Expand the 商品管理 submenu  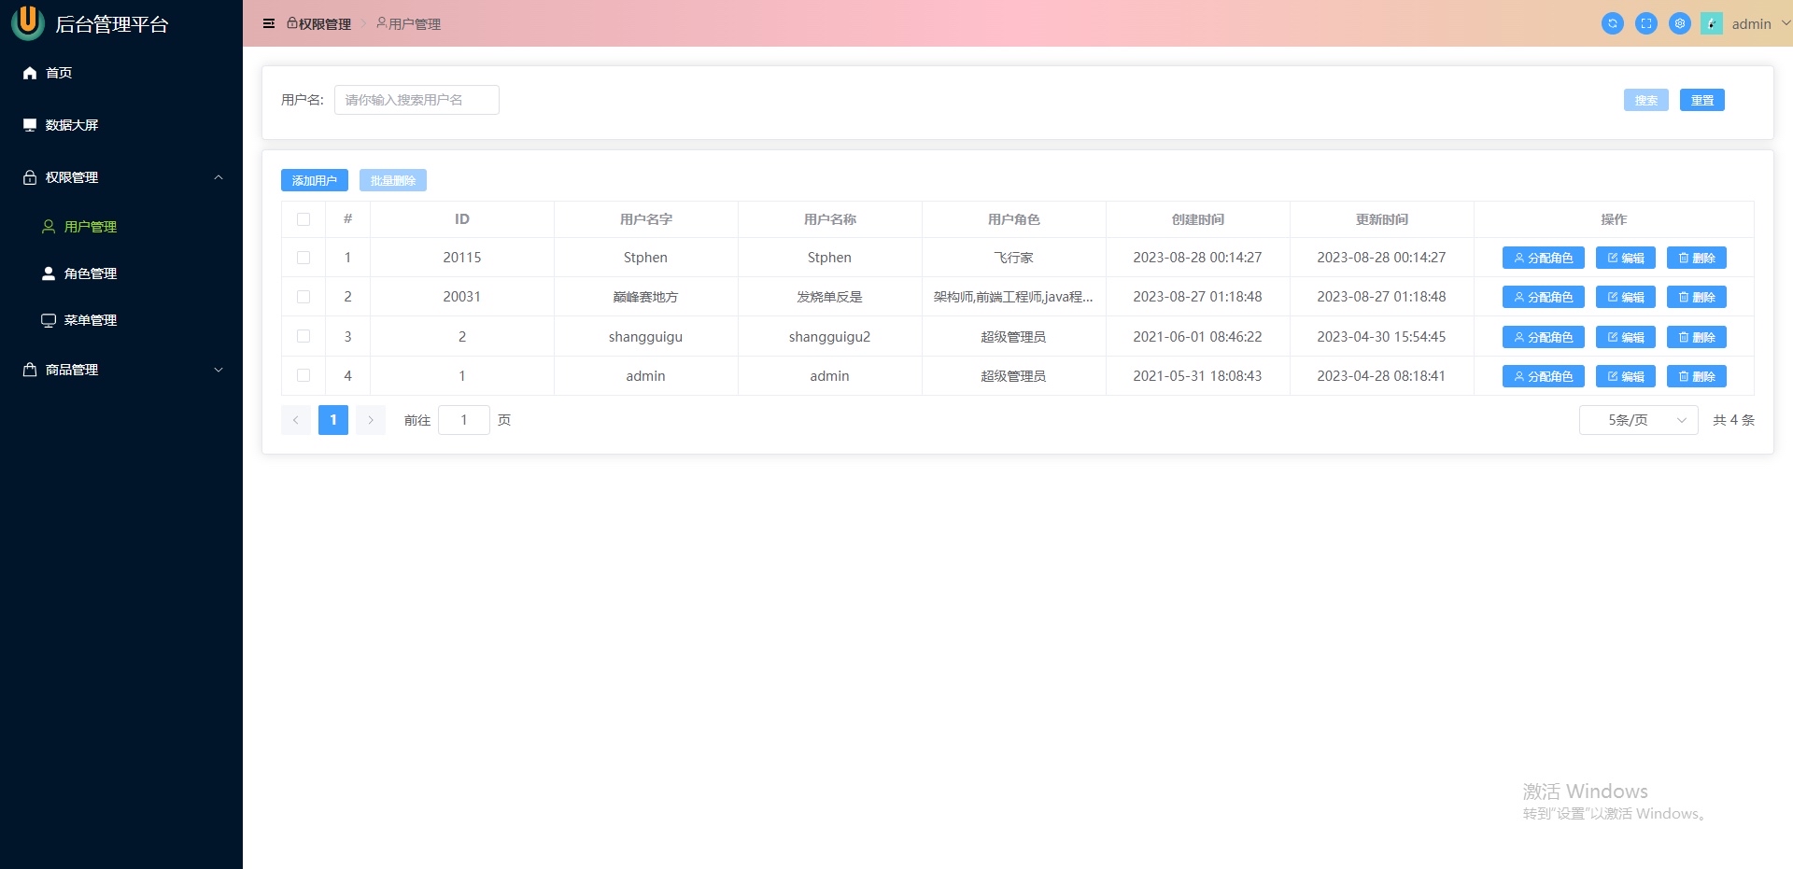121,370
